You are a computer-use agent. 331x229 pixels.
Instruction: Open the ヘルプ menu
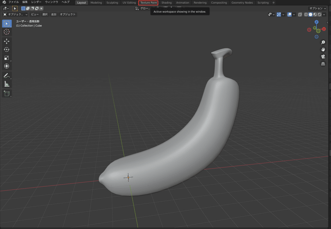[x=65, y=2]
